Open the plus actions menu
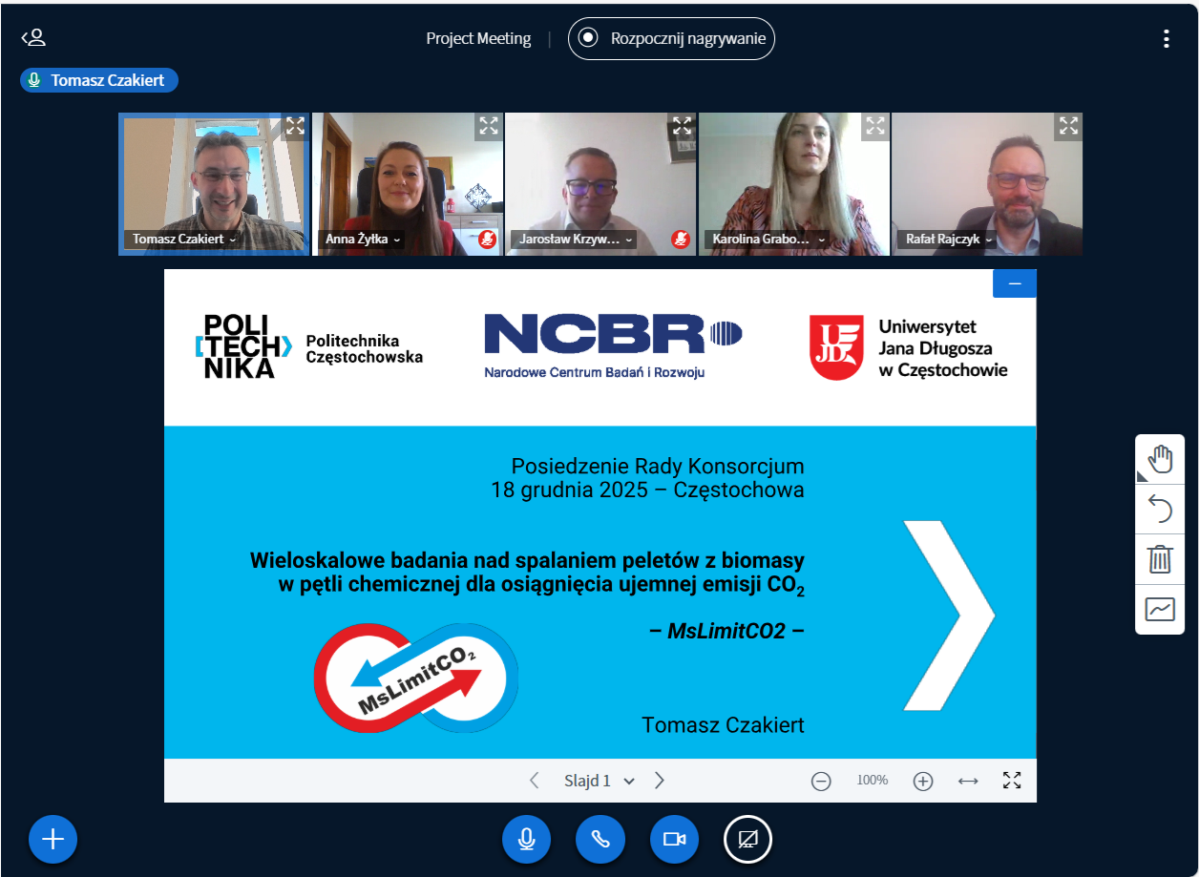Screen dimensions: 1199x877 coord(53,839)
